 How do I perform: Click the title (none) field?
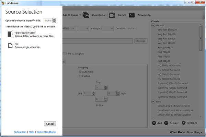[48, 21]
